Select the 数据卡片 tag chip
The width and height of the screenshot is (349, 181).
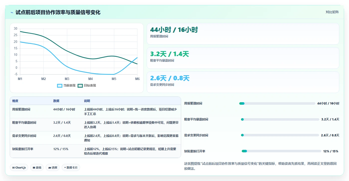click(x=71, y=168)
